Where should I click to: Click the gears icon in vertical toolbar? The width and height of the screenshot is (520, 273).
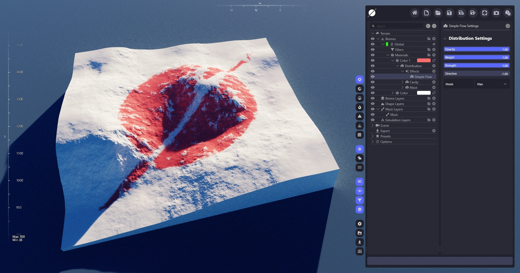point(360,182)
